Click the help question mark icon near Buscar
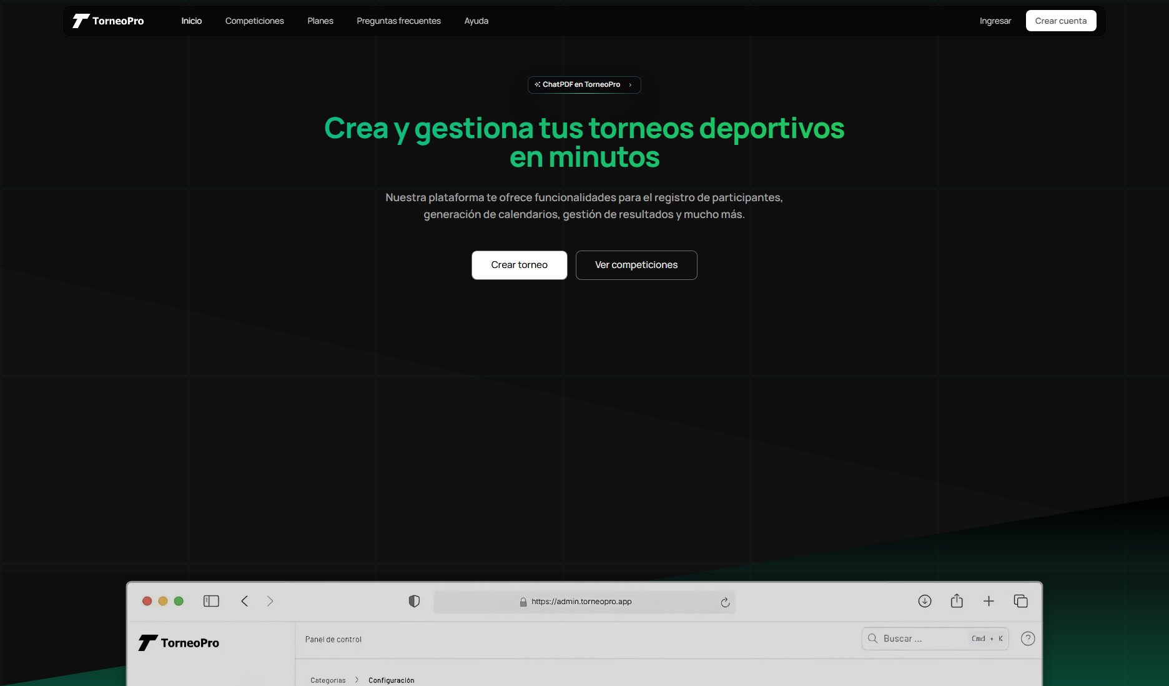Screen dimensions: 1169x686 [1028, 639]
